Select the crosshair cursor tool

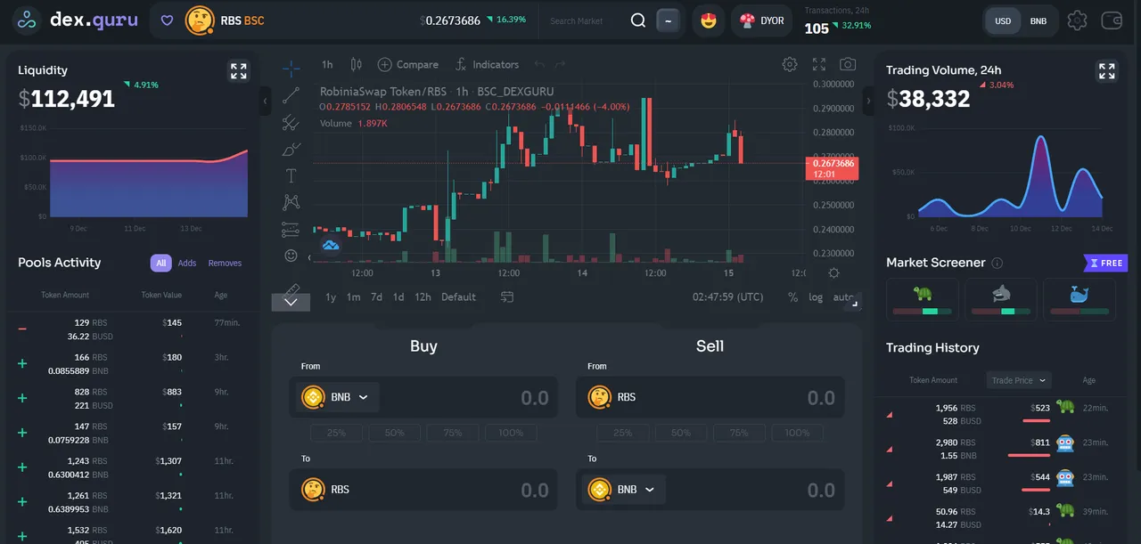(x=291, y=68)
